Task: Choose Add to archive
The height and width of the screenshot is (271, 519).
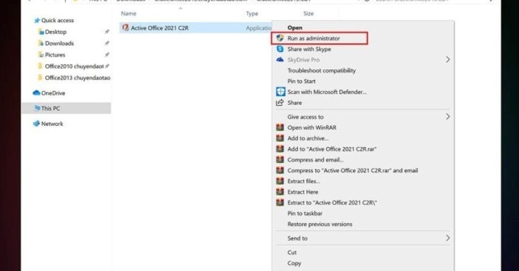Action: pos(308,138)
